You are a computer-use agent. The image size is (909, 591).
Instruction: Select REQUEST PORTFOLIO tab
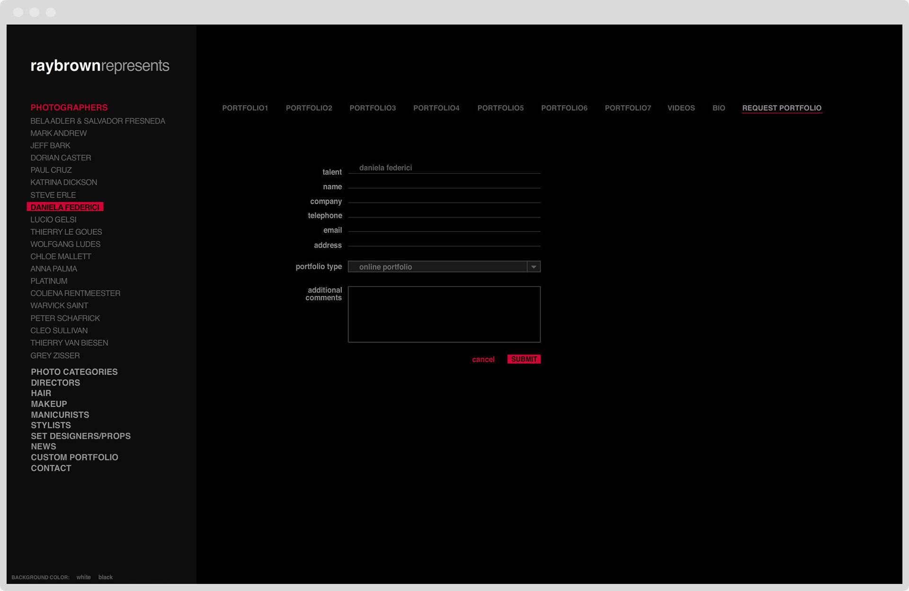(x=781, y=108)
